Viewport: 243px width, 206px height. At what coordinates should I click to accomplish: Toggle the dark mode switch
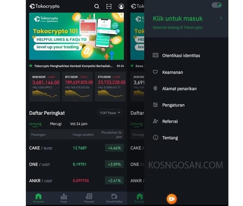click(217, 5)
